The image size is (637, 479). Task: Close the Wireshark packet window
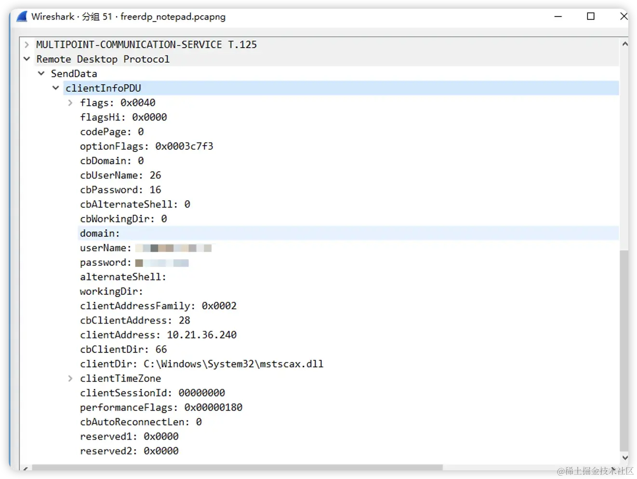pos(624,16)
